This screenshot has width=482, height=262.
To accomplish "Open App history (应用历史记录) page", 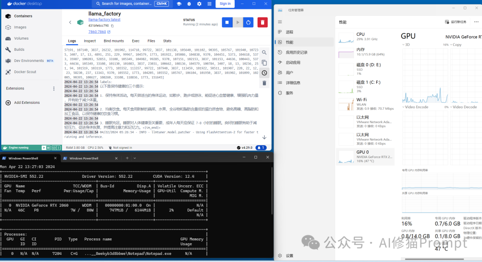I will coord(304,52).
